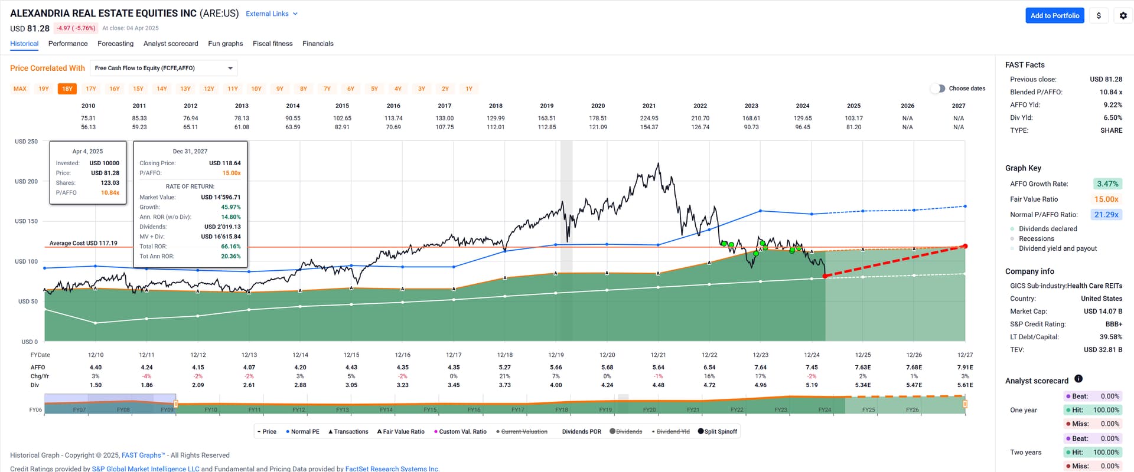Click the dollar currency icon button

1099,16
